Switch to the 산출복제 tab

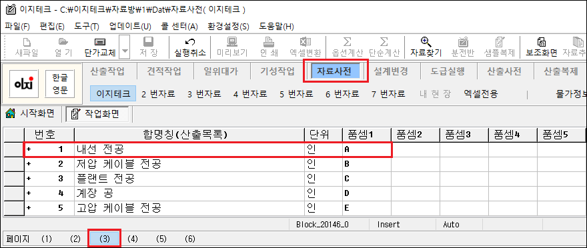click(561, 71)
